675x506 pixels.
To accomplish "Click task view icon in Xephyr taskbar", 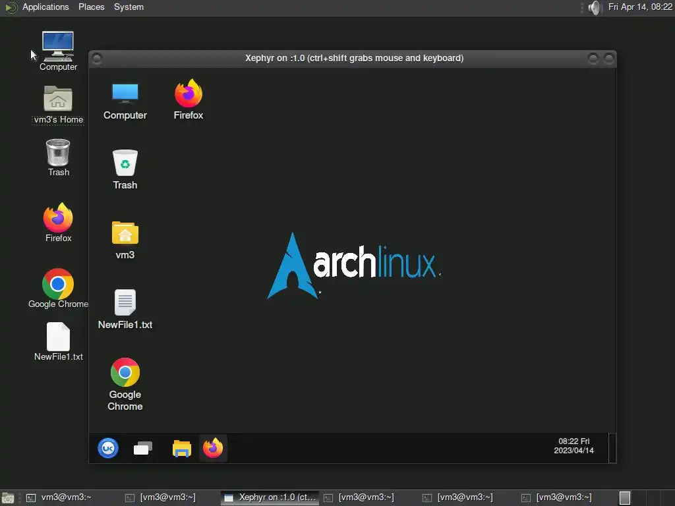I will 143,448.
